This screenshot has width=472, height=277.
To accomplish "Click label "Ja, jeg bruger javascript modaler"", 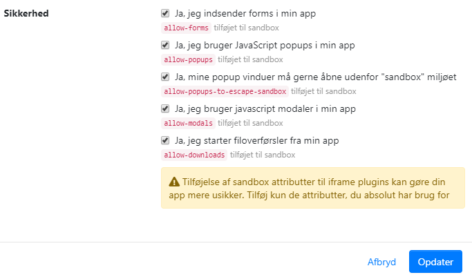I will point(265,108).
